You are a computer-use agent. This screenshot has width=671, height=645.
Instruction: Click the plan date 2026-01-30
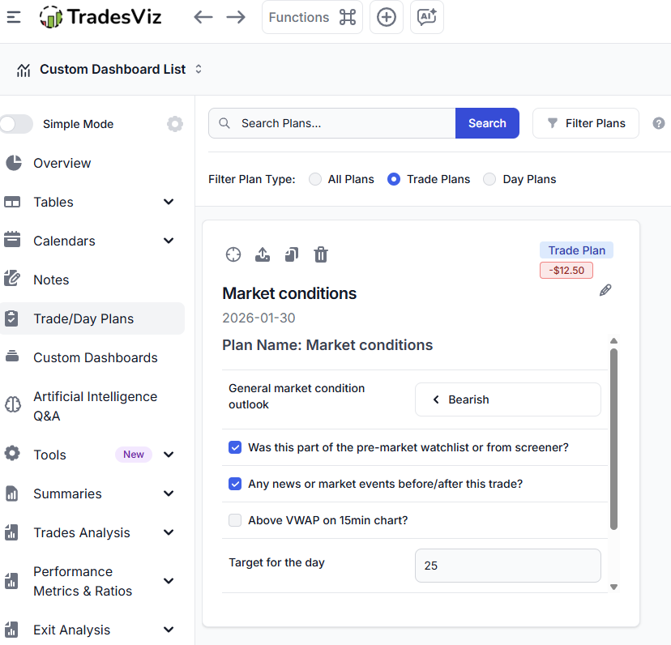click(259, 318)
